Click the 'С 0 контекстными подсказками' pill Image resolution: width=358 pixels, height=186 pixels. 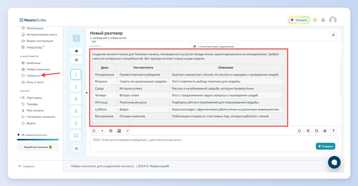pyautogui.click(x=214, y=47)
